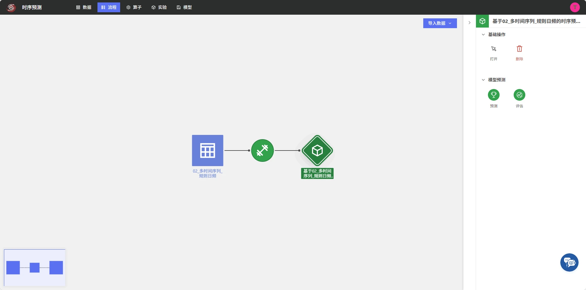Select the blue table dataset node
The width and height of the screenshot is (586, 290).
point(207,151)
